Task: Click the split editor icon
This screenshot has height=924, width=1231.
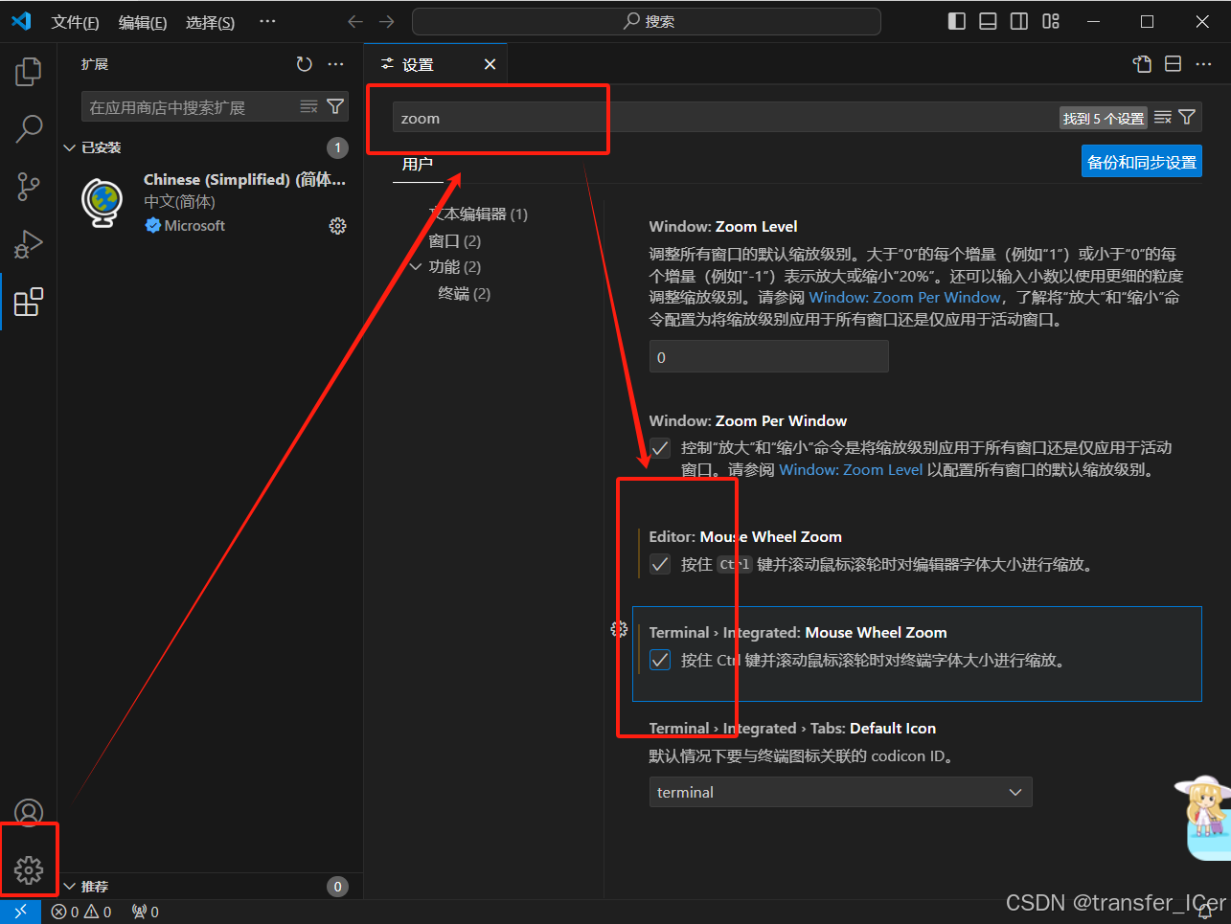Action: (1173, 63)
